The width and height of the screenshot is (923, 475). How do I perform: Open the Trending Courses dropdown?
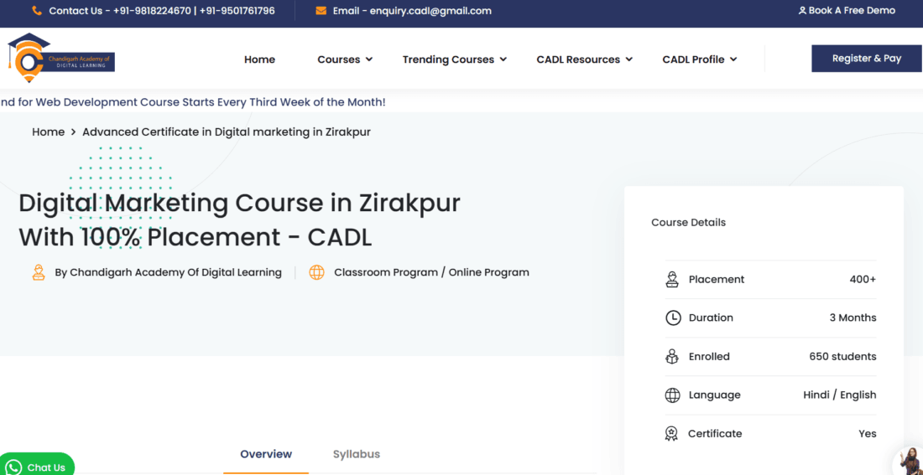point(454,59)
